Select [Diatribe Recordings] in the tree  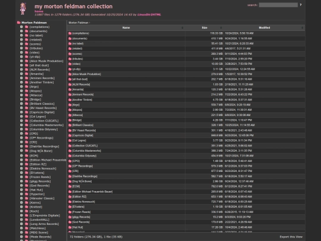[x=44, y=146]
